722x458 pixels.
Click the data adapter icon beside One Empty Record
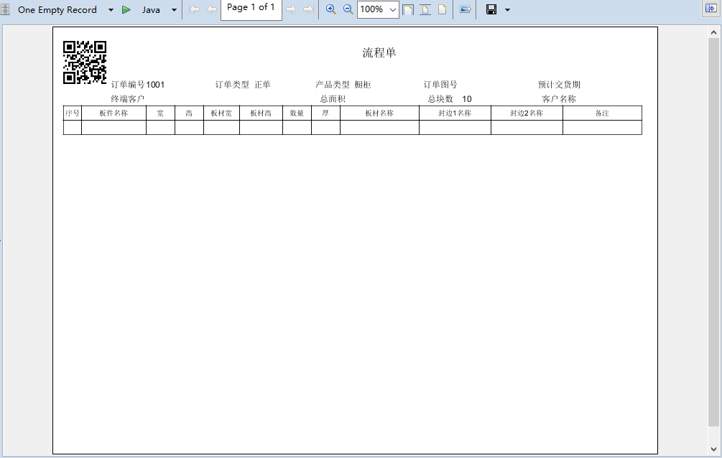(5, 9)
